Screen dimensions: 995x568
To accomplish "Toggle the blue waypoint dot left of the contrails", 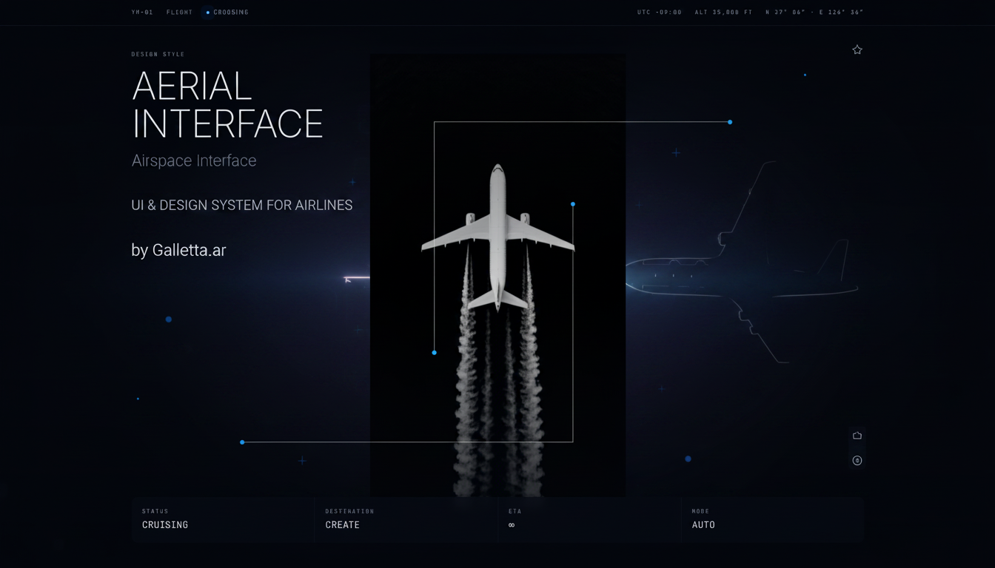I will coord(434,353).
